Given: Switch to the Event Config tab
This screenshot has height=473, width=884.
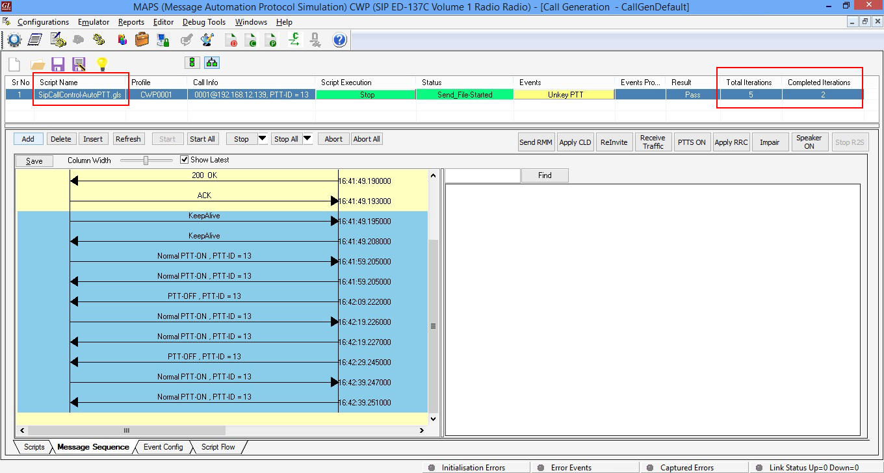Looking at the screenshot, I should pyautogui.click(x=163, y=447).
